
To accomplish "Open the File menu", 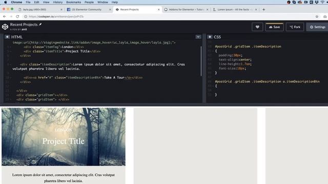I will [x=28, y=2].
